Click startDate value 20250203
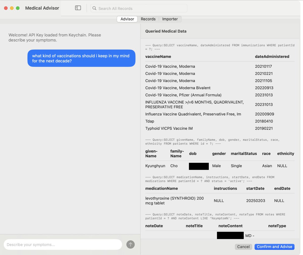Screen dimensions: 303x255 coord(256,201)
